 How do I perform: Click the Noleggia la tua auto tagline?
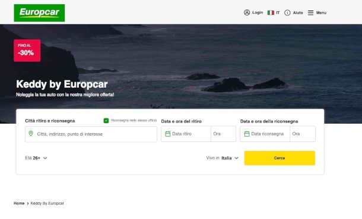(x=65, y=95)
